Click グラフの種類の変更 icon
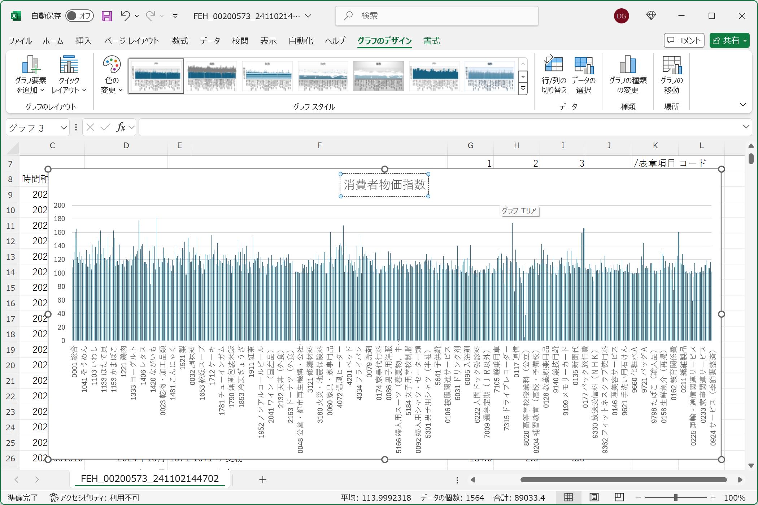This screenshot has width=758, height=505. 628,75
